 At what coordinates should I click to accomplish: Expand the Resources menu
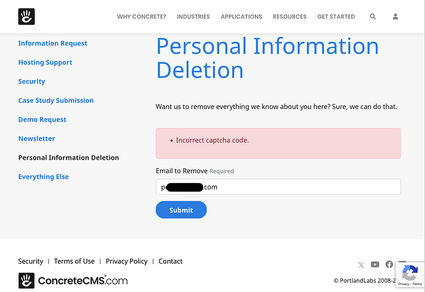[289, 17]
